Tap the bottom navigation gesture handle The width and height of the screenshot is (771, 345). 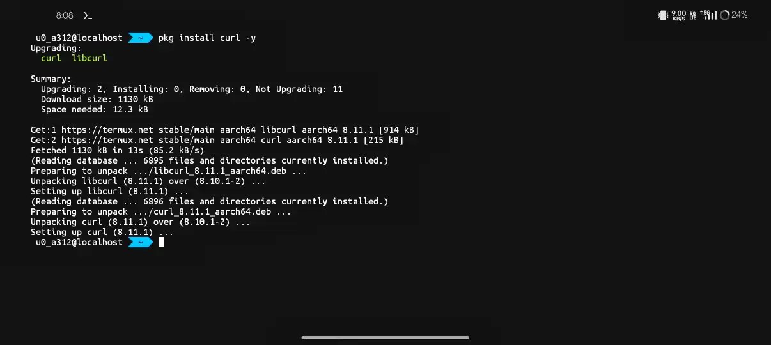[385, 337]
